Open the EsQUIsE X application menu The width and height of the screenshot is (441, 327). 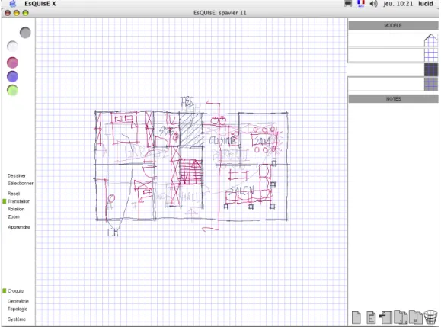point(40,4)
